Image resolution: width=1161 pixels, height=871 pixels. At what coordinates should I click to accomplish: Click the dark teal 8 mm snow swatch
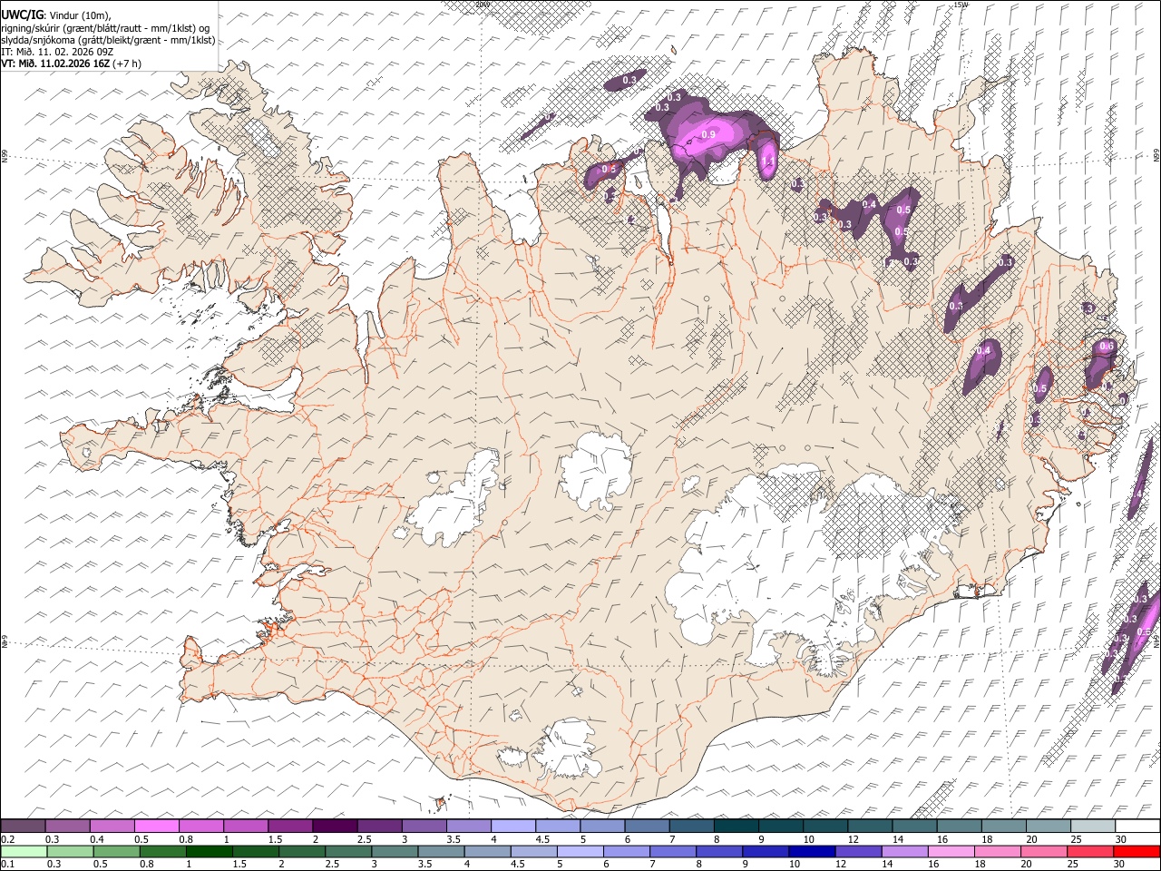tap(737, 827)
